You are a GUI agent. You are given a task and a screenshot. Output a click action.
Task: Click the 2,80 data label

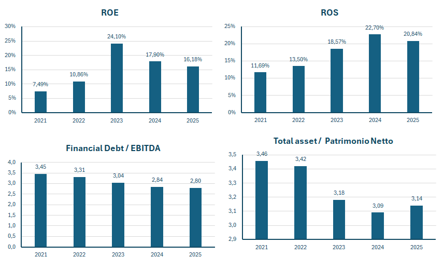click(196, 181)
